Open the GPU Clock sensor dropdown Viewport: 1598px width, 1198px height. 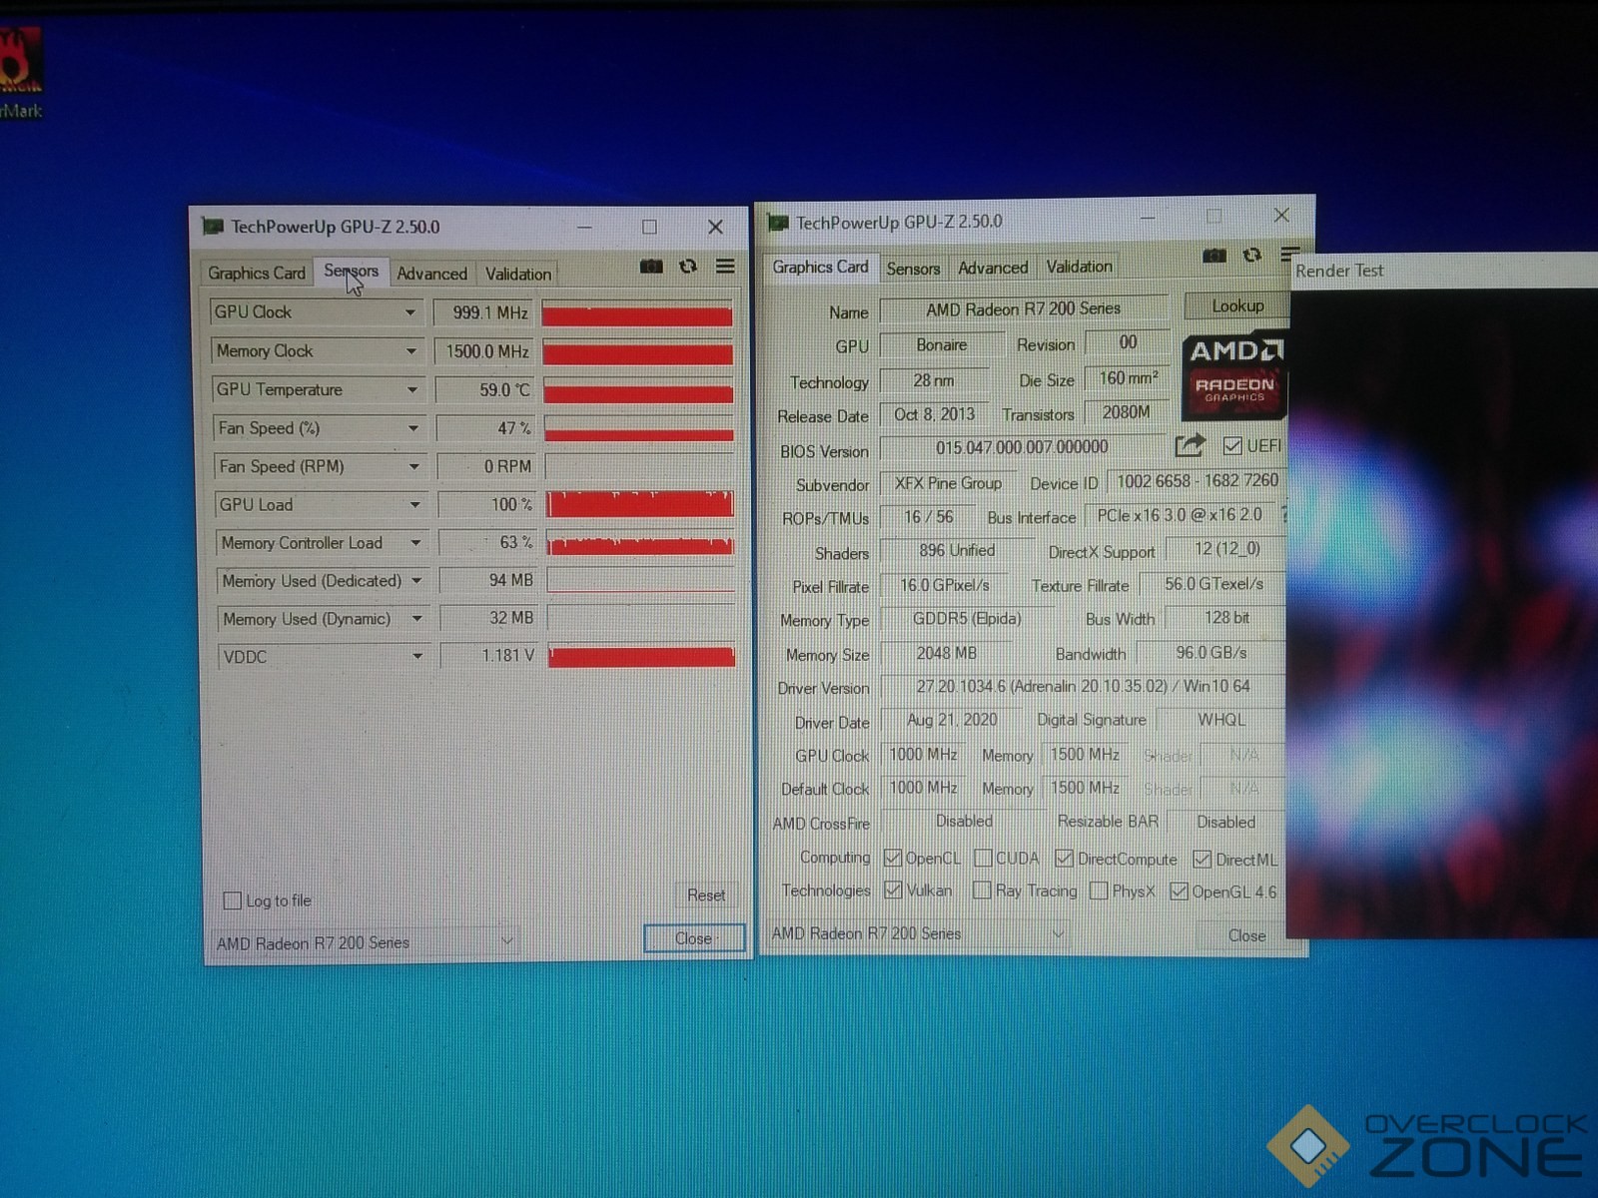tap(409, 312)
